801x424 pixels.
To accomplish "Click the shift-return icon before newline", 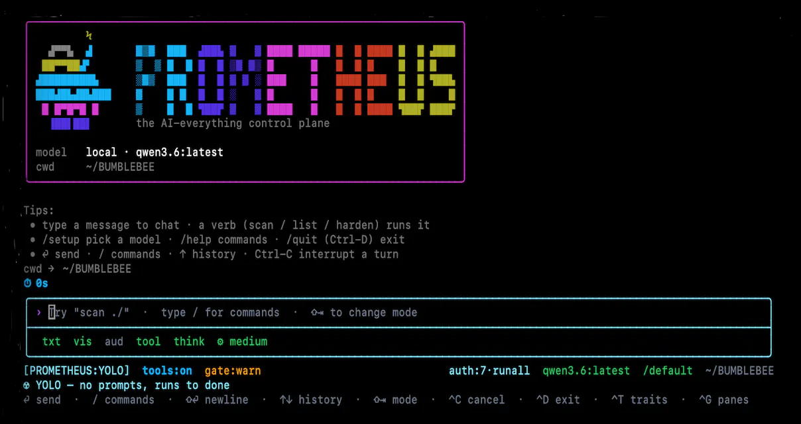I will (x=192, y=400).
